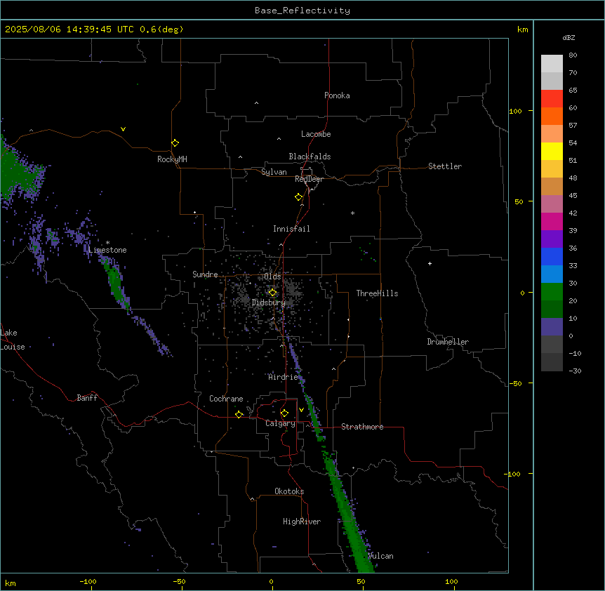Pick the red 60-65 dBZ legend swatch

[x=552, y=99]
